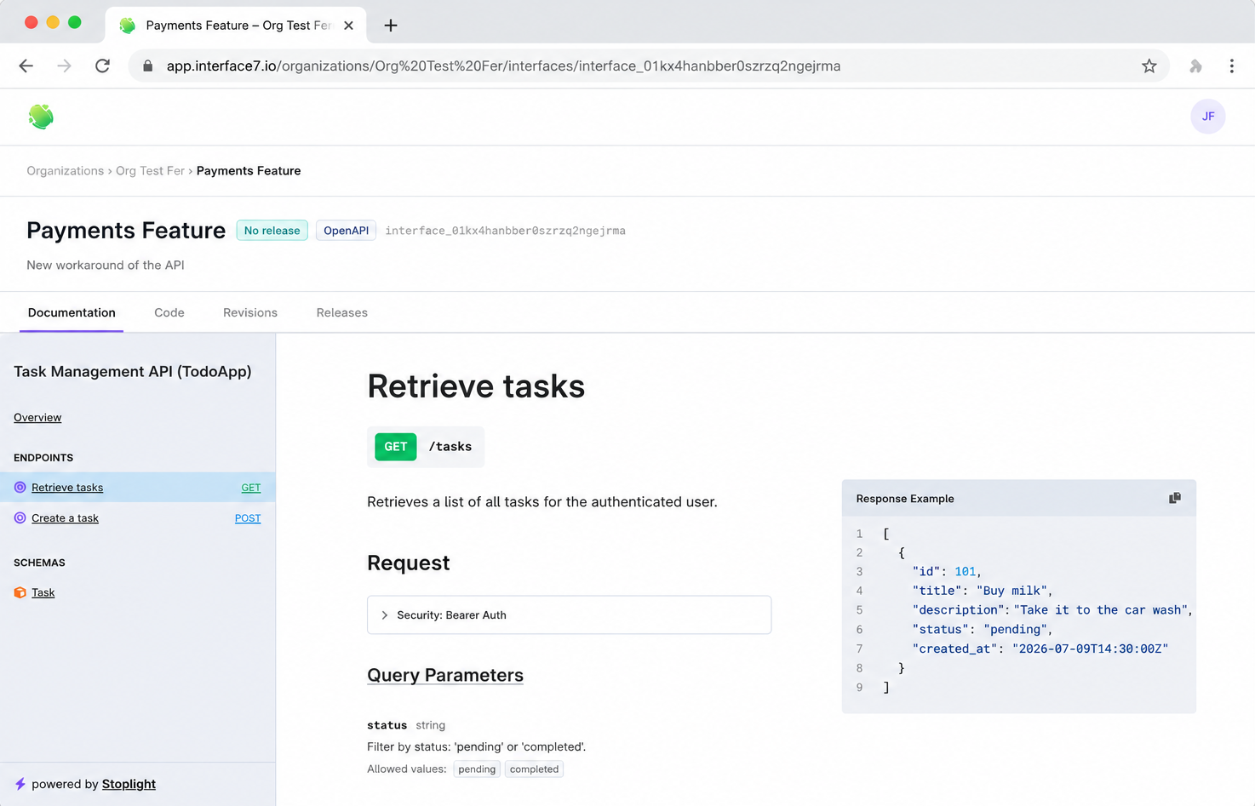The image size is (1255, 806).
Task: Go to Organizations breadcrumb
Action: click(x=65, y=170)
